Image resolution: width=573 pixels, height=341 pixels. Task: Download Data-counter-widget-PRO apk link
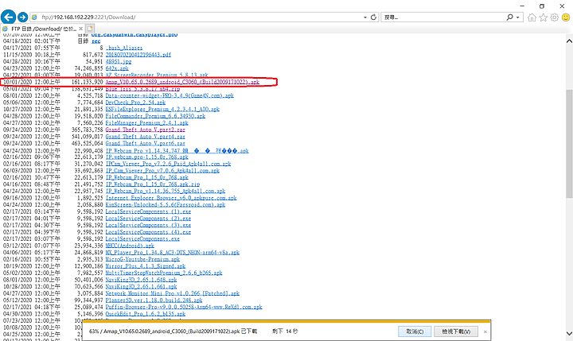point(170,95)
